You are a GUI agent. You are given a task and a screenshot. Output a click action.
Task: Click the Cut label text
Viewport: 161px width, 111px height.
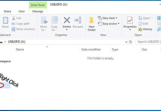click(x=19, y=18)
